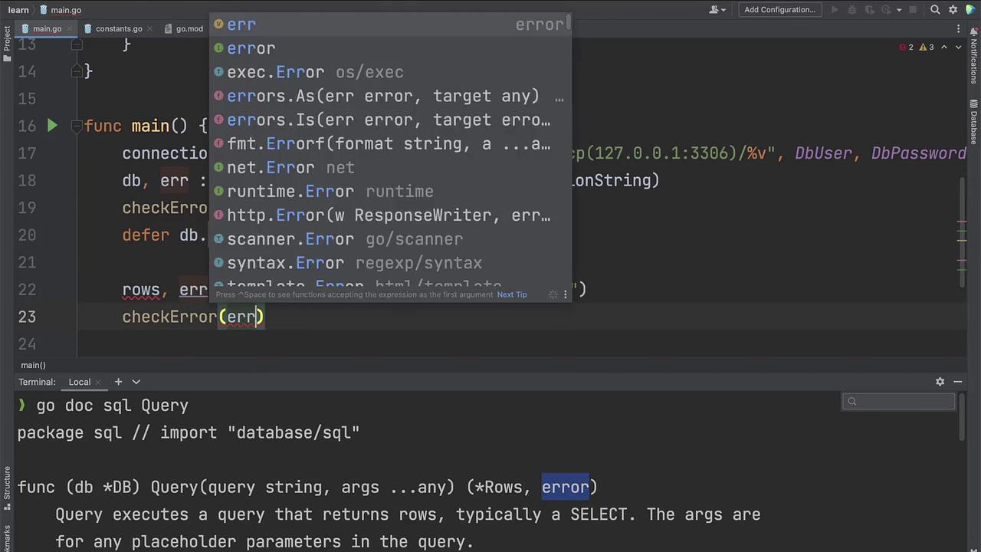Click the Next Tip link in completion popup
The width and height of the screenshot is (981, 552).
click(512, 294)
